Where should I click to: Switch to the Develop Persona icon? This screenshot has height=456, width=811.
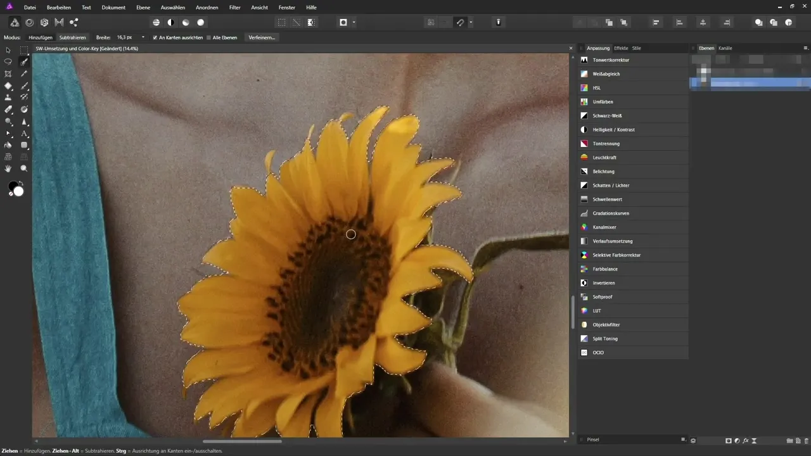(44, 22)
